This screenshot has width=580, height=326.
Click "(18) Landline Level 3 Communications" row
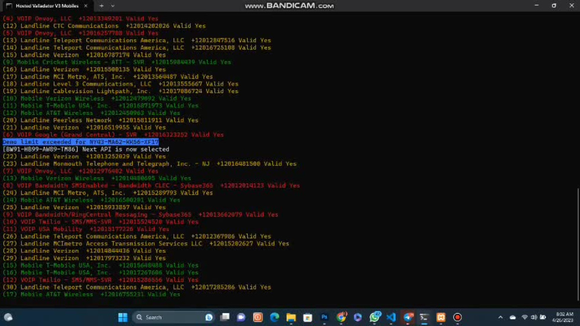(120, 84)
